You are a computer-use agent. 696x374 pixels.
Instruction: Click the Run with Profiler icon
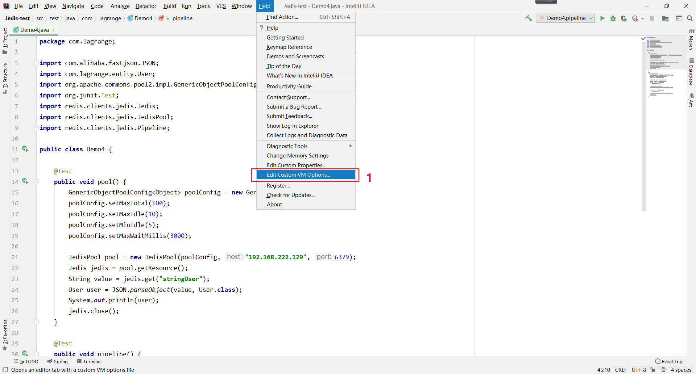635,18
